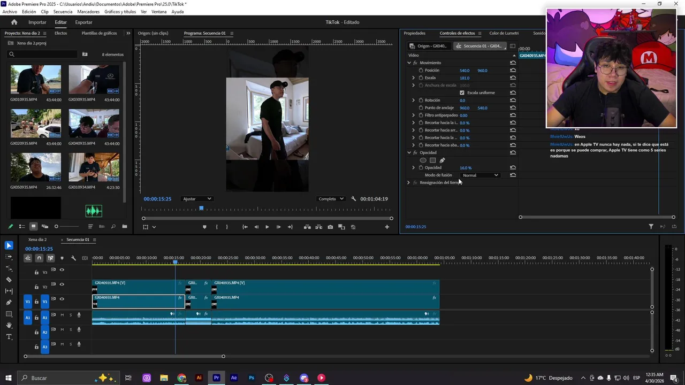Screen dimensions: 685x385
Task: Click Mark In bracket in Program monitor
Action: point(216,227)
